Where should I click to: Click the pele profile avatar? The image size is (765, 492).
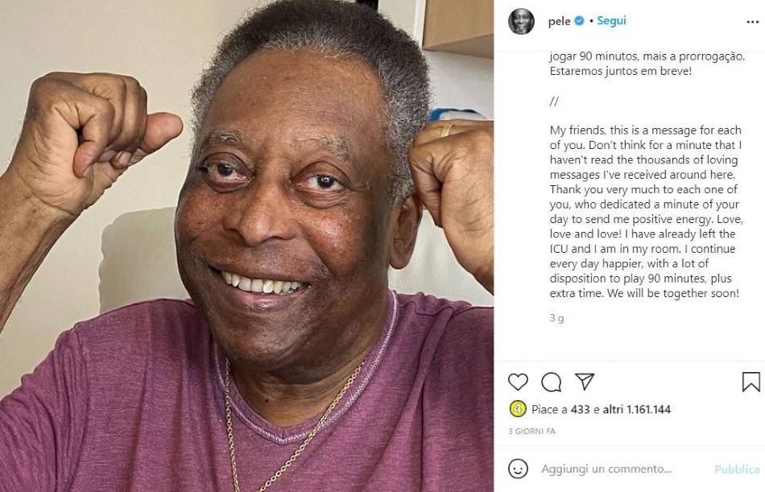521,22
